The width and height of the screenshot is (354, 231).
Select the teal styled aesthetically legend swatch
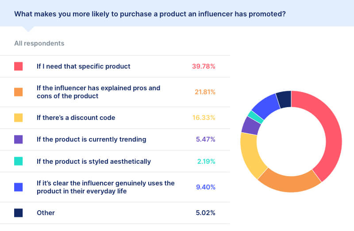click(x=18, y=161)
